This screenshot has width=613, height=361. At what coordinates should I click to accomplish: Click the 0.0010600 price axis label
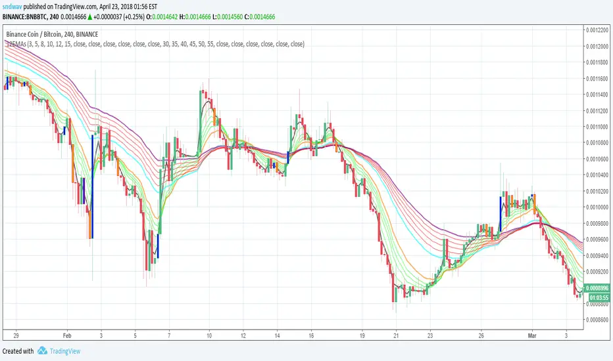click(x=597, y=159)
